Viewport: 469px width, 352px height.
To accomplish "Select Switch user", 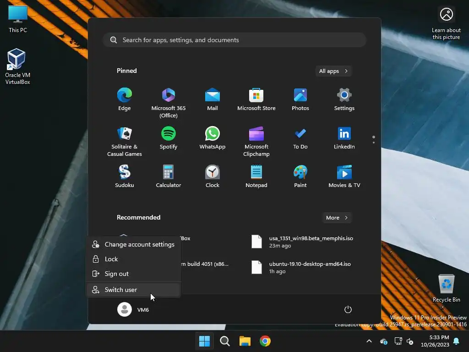I will [133, 290].
